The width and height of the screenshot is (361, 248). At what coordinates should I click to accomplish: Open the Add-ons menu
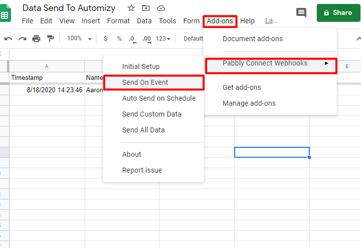pos(220,21)
